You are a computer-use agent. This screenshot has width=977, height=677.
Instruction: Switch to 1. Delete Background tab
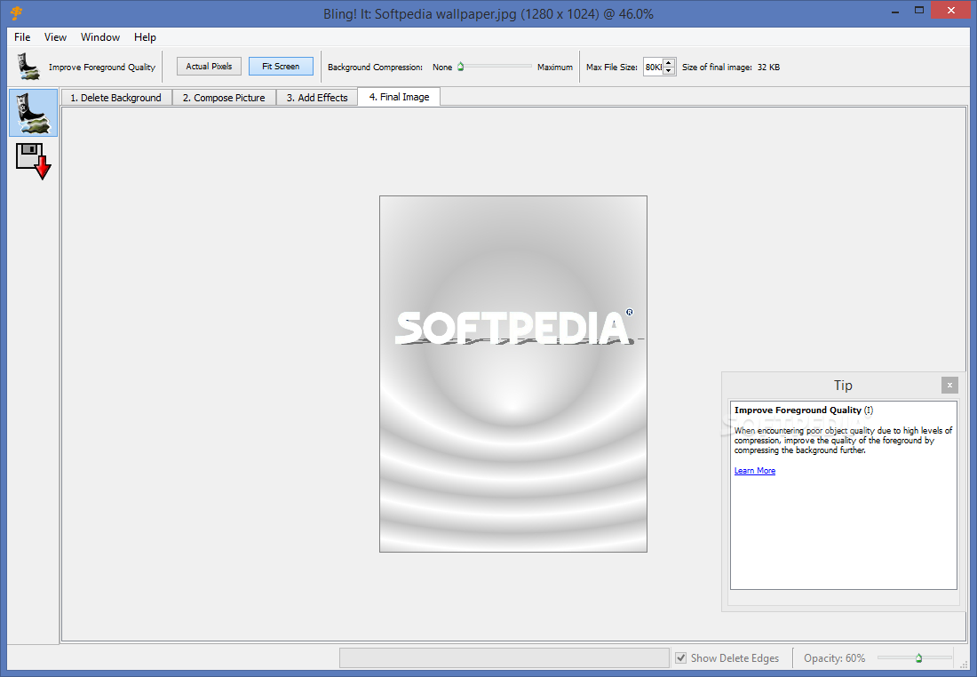tap(115, 98)
